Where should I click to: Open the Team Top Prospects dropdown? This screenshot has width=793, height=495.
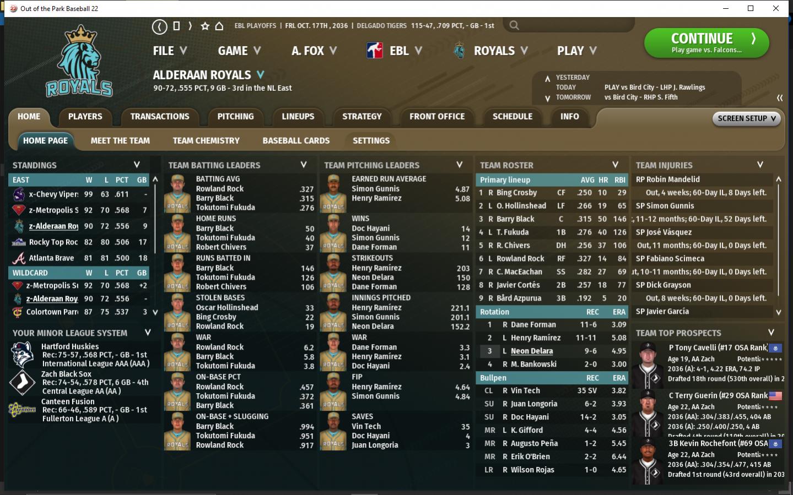(771, 333)
